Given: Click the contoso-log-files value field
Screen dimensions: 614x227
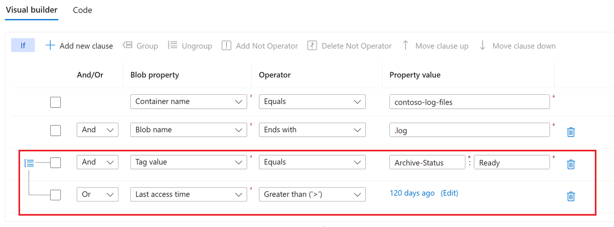Looking at the screenshot, I should (470, 102).
